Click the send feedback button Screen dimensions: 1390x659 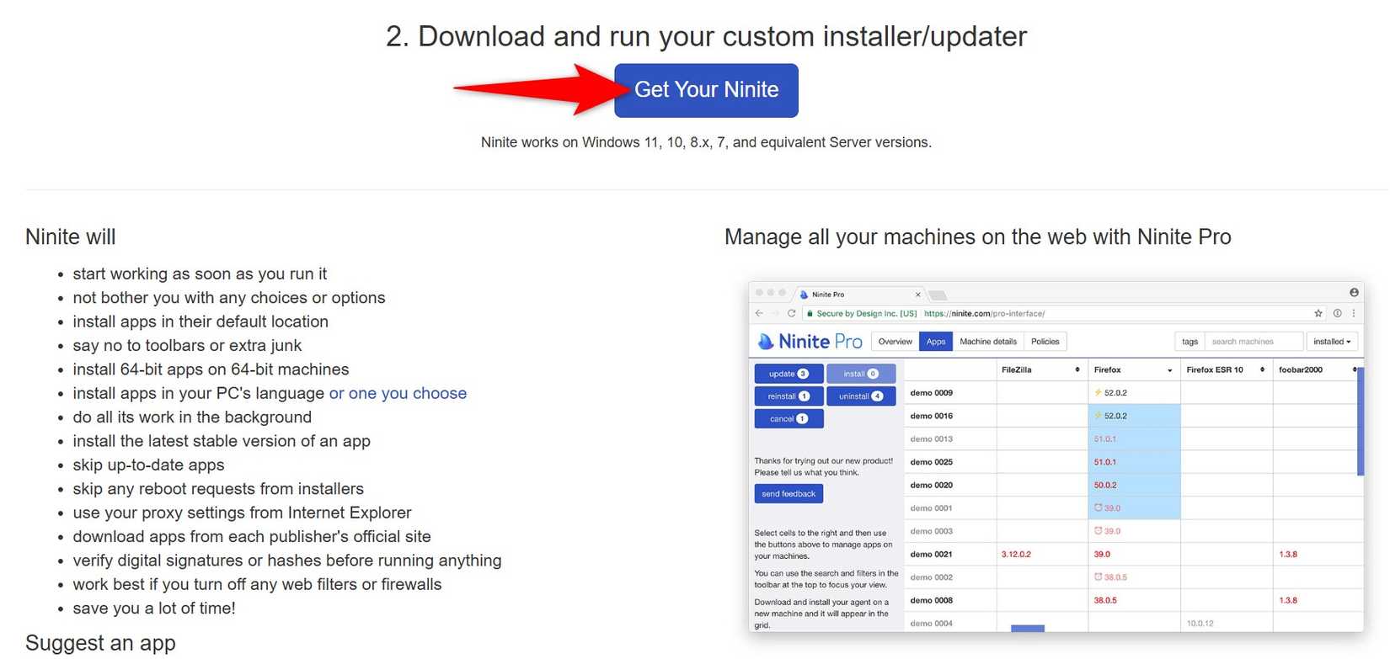click(x=789, y=494)
